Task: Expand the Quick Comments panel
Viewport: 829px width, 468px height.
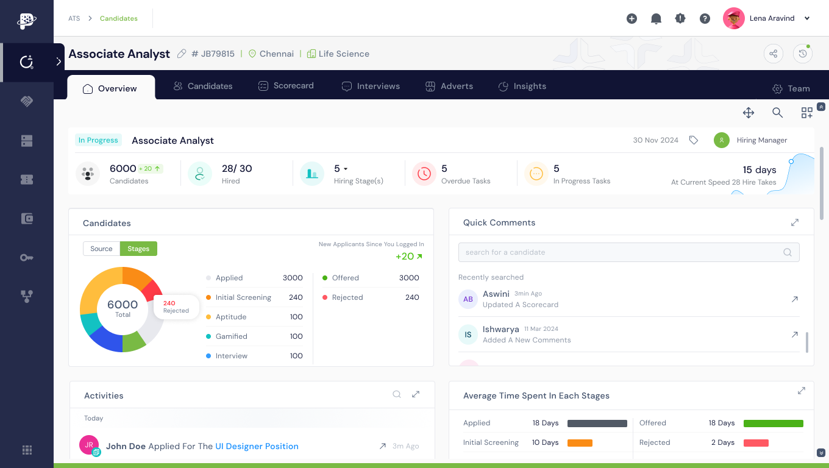Action: (x=795, y=222)
